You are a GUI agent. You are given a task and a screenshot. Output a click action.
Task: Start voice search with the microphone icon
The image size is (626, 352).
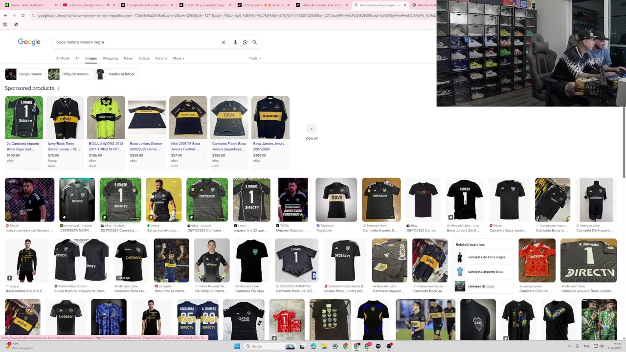tap(235, 42)
